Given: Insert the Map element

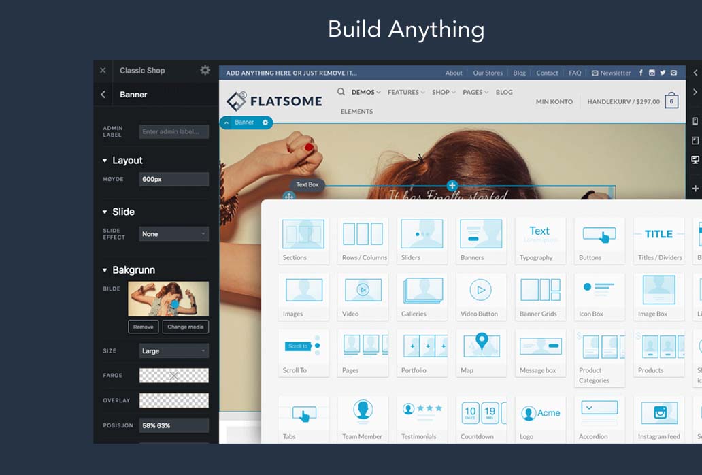Looking at the screenshot, I should tap(481, 353).
